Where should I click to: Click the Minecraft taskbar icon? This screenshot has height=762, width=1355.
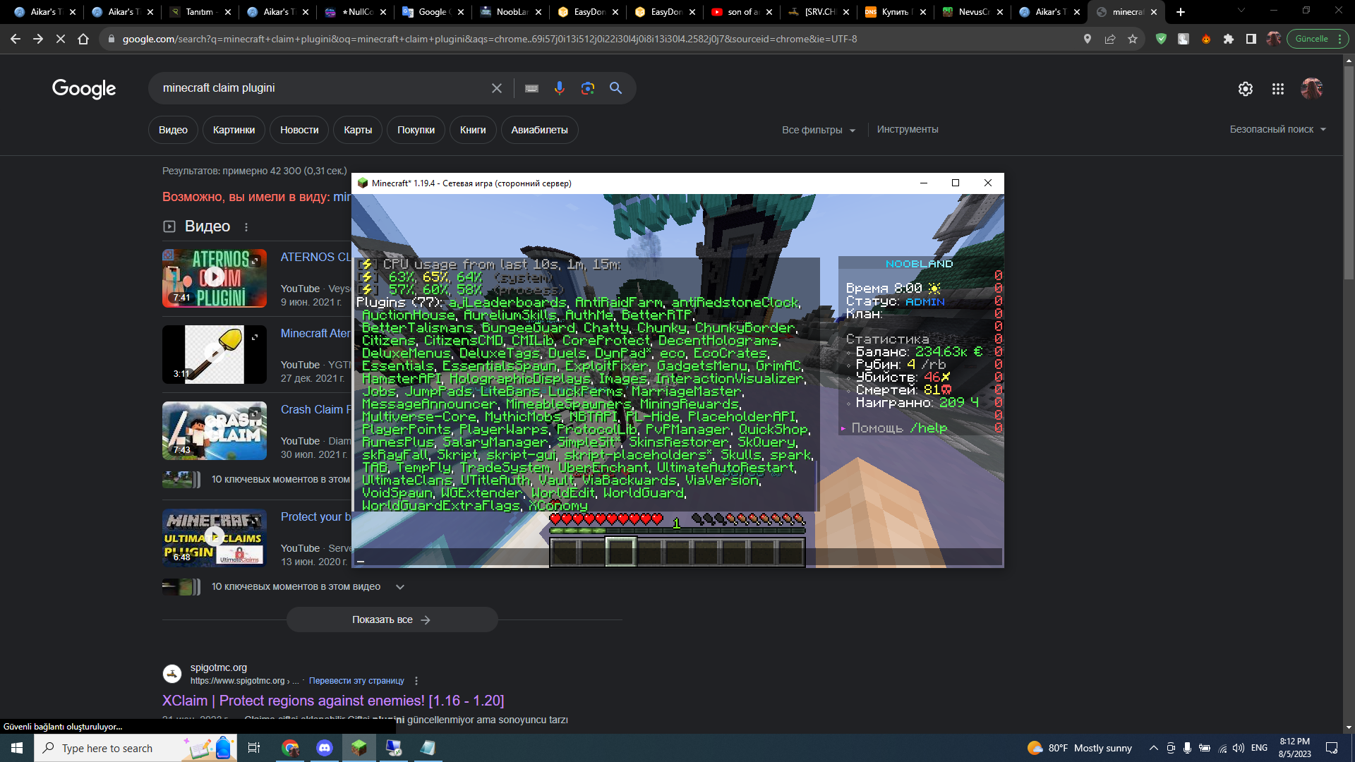click(359, 748)
